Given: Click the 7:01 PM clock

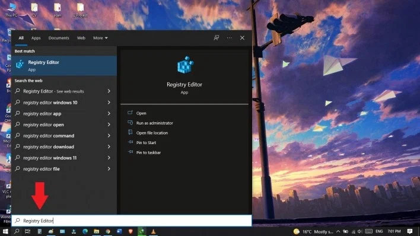Looking at the screenshot, I should 394,231.
